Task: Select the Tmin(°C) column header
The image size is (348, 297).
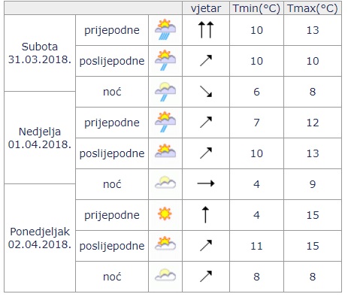Action: pyautogui.click(x=256, y=8)
